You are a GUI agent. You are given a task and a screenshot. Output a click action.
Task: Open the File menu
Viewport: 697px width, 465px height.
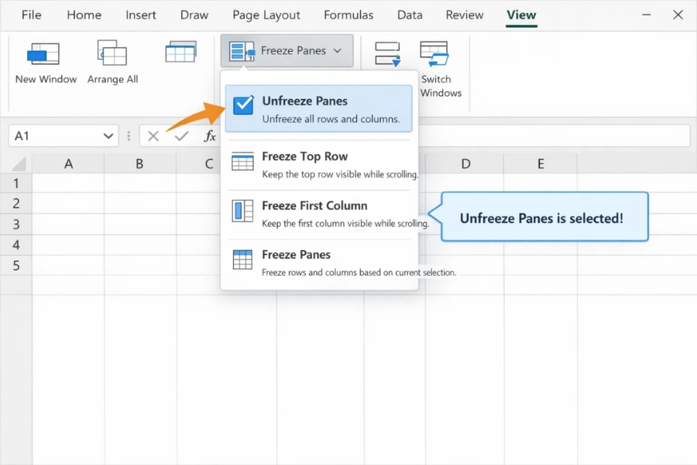coord(32,15)
